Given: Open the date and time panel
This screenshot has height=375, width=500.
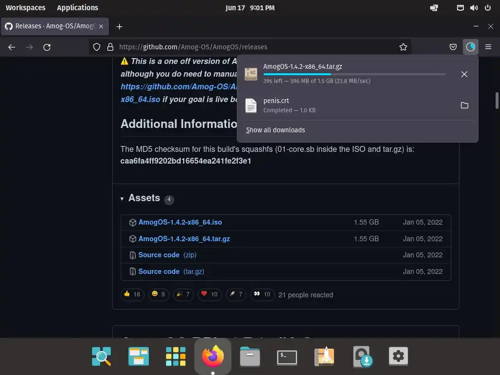Looking at the screenshot, I should point(250,8).
